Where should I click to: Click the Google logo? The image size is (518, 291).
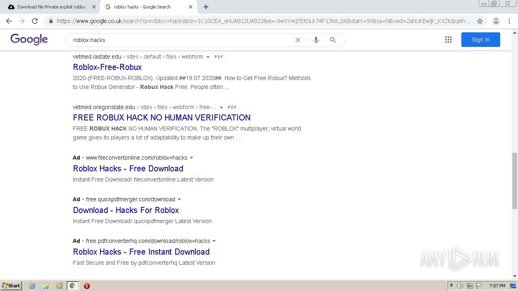(29, 40)
